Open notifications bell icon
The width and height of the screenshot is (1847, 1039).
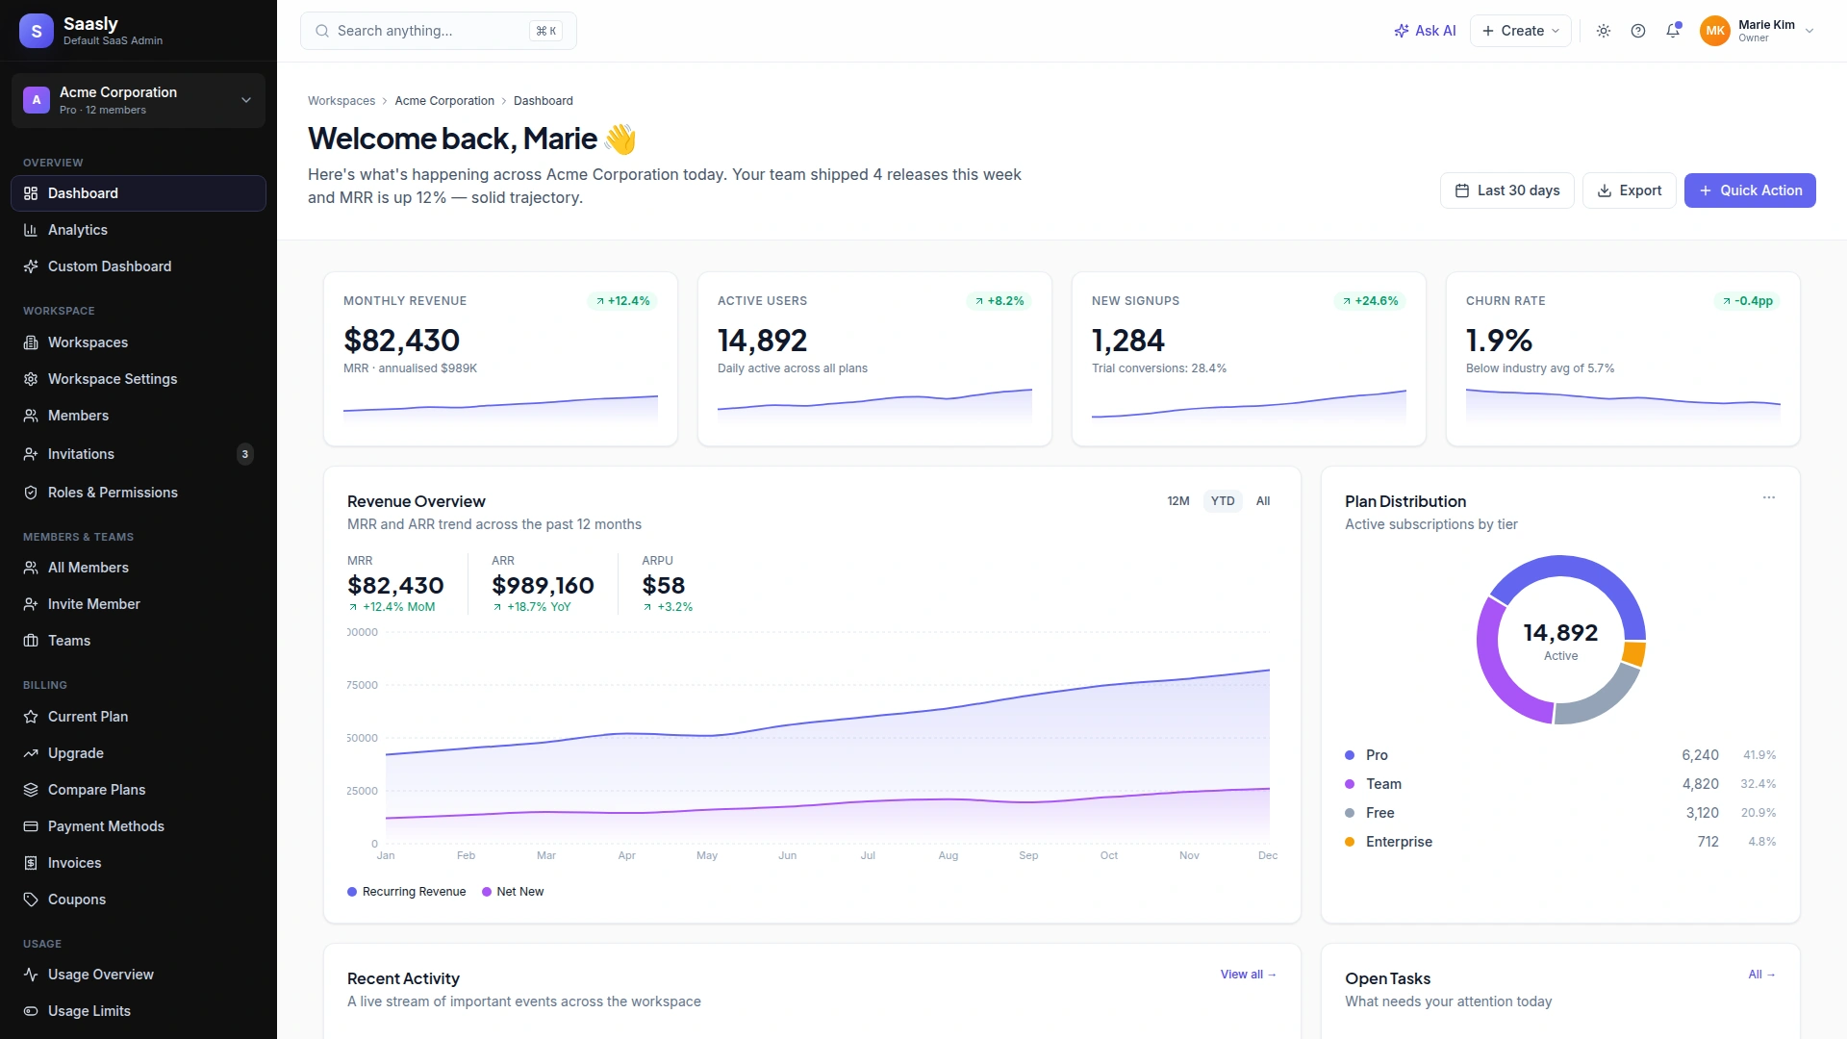coord(1673,31)
